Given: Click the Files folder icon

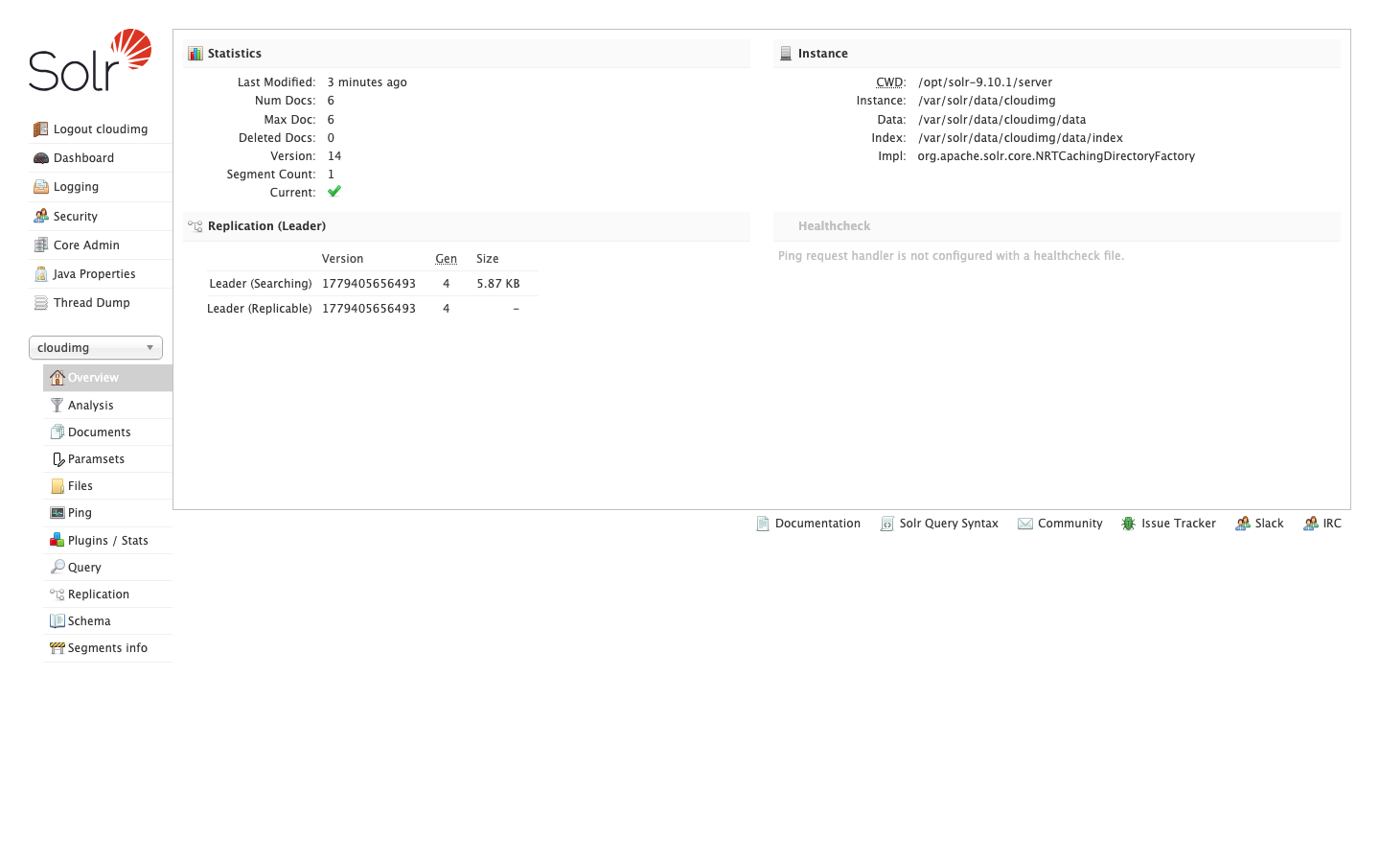Looking at the screenshot, I should coord(57,486).
